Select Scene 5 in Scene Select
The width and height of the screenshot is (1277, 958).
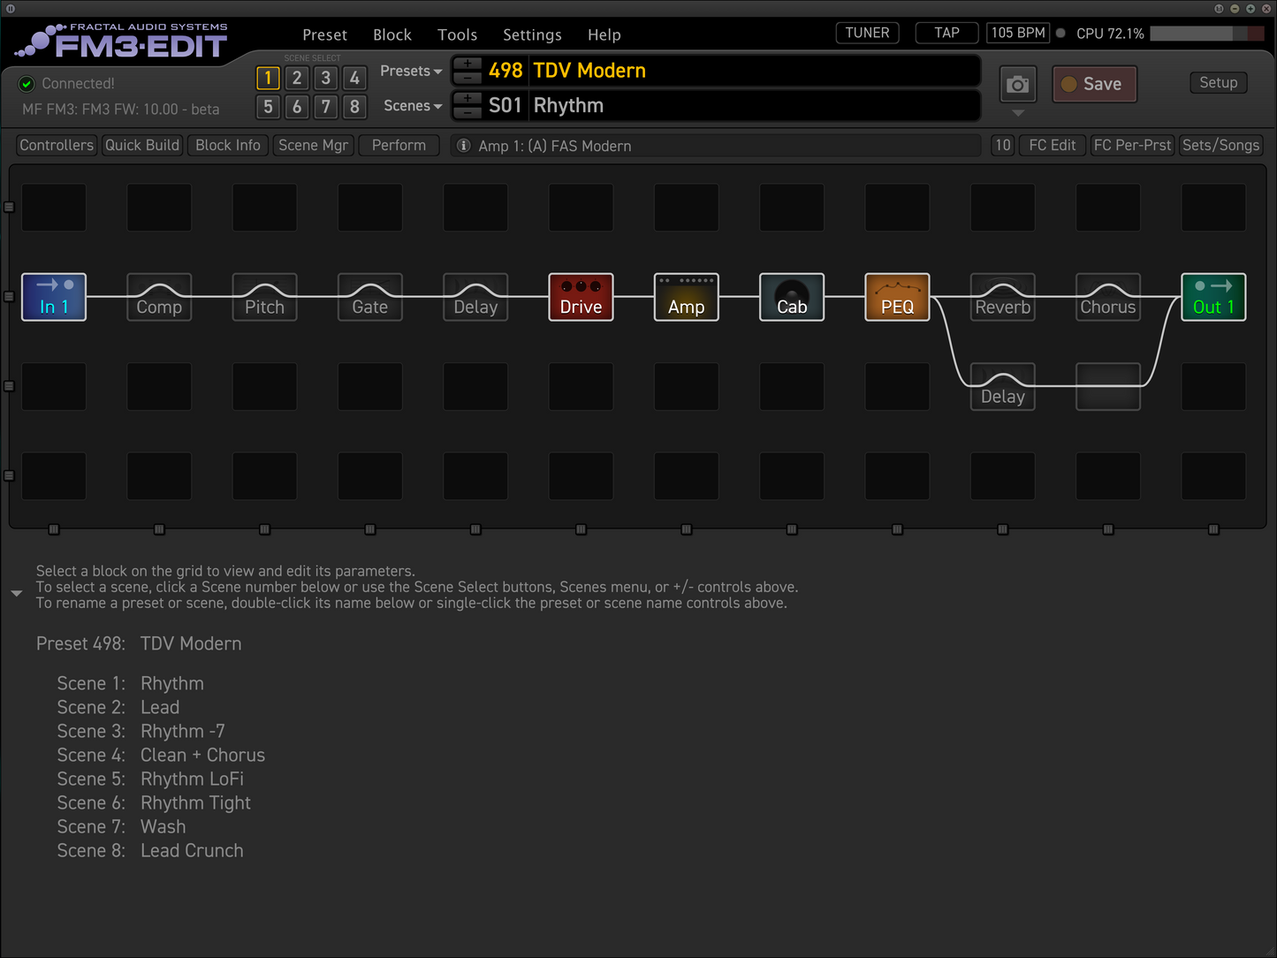tap(268, 107)
